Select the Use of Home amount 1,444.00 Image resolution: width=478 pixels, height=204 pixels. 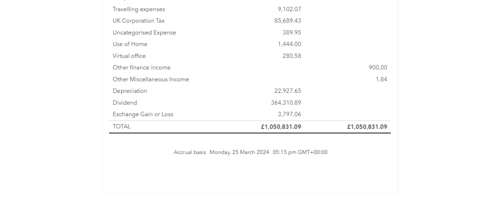[289, 44]
